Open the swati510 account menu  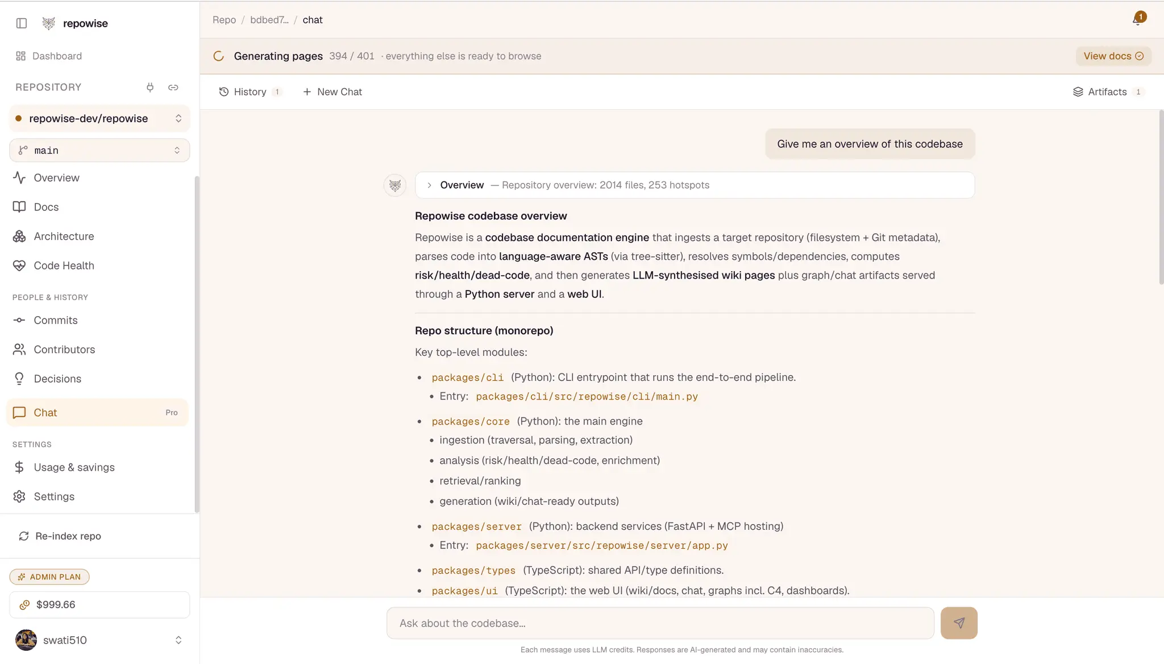point(99,640)
